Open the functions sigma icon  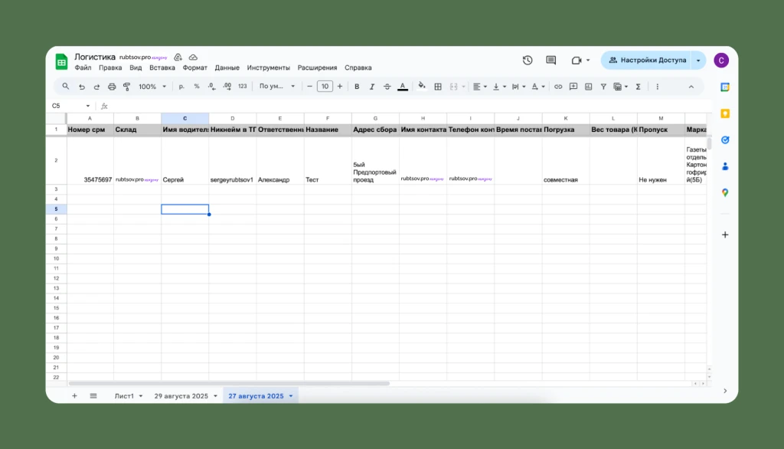pyautogui.click(x=638, y=87)
